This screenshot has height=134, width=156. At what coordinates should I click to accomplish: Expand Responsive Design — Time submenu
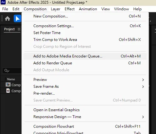point(85,117)
